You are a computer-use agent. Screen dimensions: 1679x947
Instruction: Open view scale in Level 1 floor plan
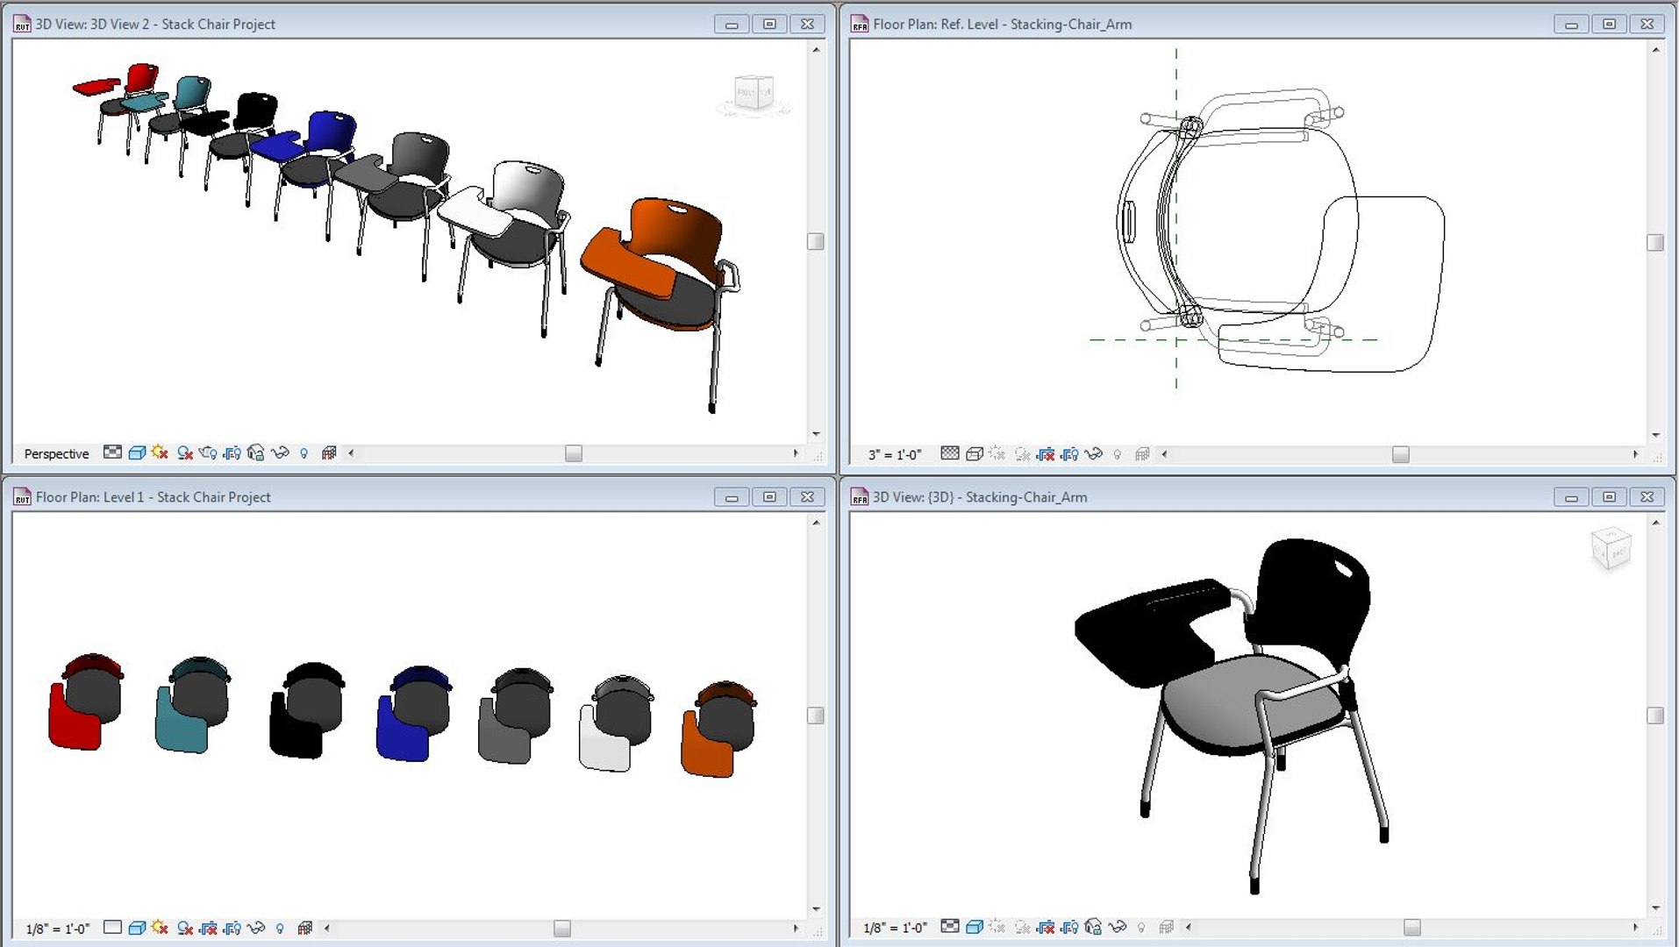tap(58, 929)
